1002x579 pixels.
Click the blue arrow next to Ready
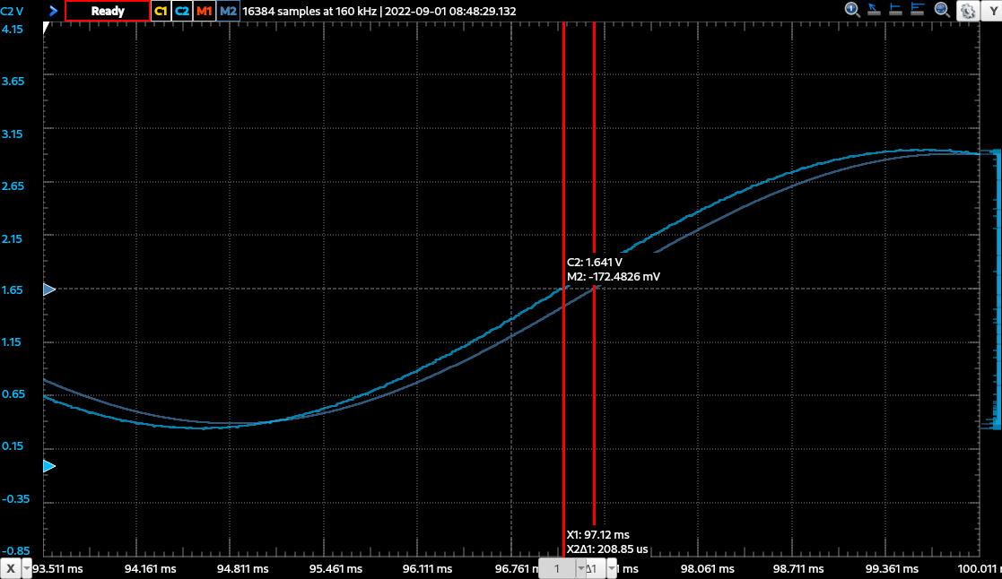54,11
